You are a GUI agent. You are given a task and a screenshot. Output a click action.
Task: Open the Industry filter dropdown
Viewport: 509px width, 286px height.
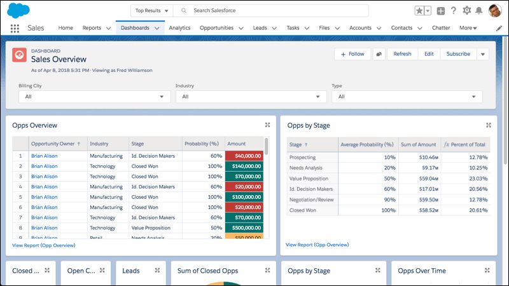click(251, 97)
